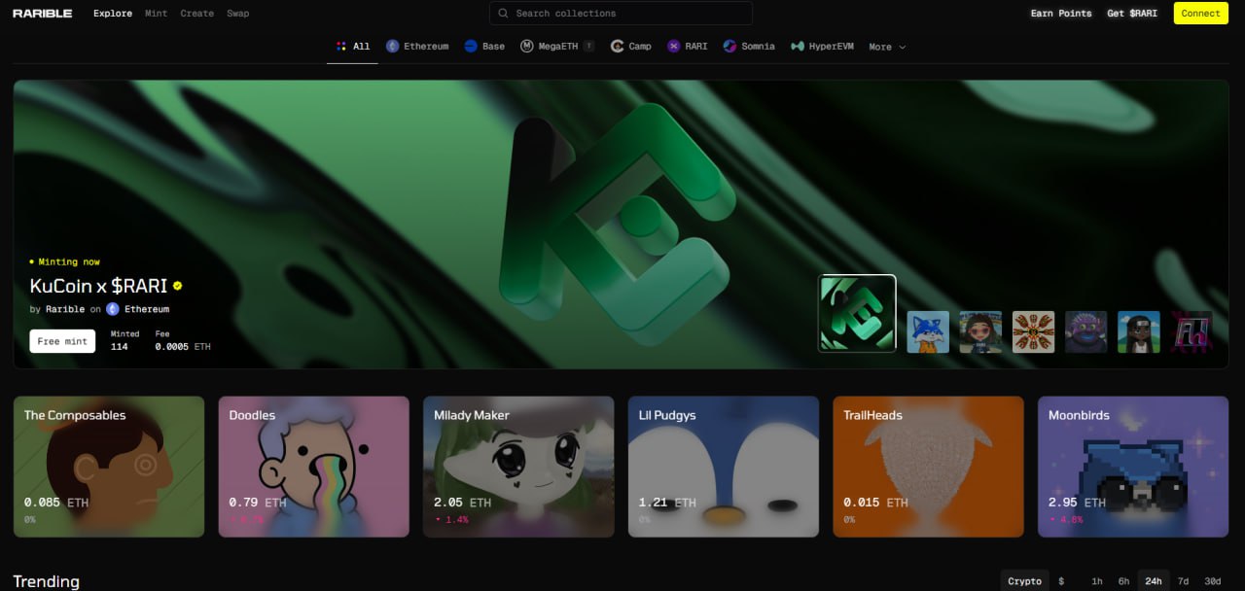Click the Free mint button
The image size is (1245, 591).
coord(62,341)
